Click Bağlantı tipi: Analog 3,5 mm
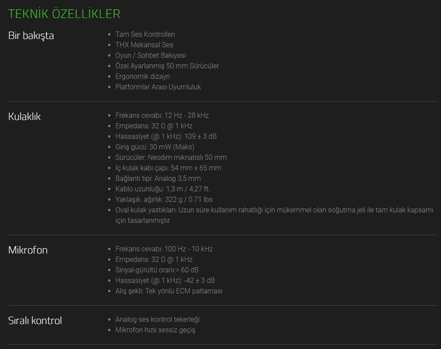Screen dimensions: 441x349 pos(158,179)
